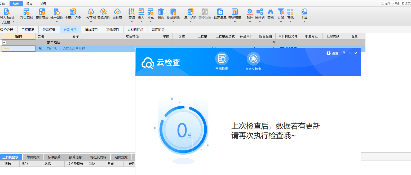The image size is (411, 175).
Task: Collapse the 整个项目 tree row
Action: (x=4, y=42)
